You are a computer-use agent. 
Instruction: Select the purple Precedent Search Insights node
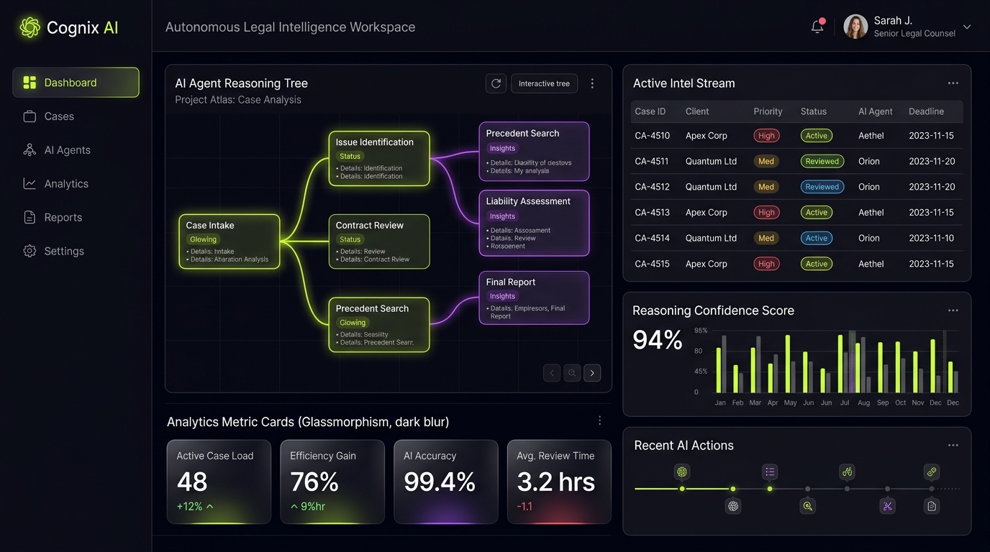tap(534, 151)
